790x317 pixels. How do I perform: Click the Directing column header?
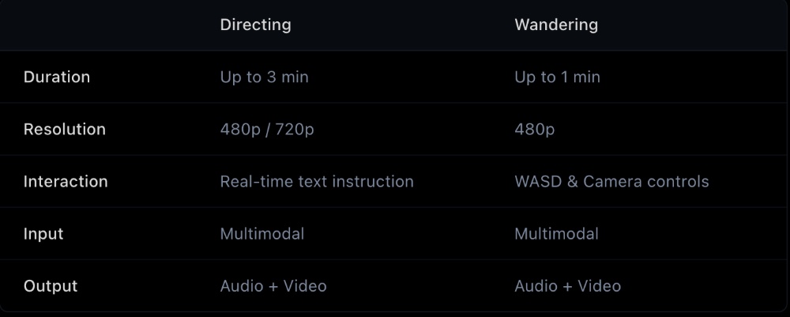pyautogui.click(x=255, y=25)
